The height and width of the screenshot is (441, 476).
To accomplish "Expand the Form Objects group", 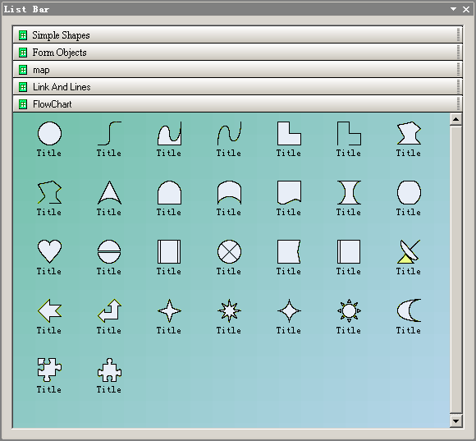I will (x=238, y=53).
